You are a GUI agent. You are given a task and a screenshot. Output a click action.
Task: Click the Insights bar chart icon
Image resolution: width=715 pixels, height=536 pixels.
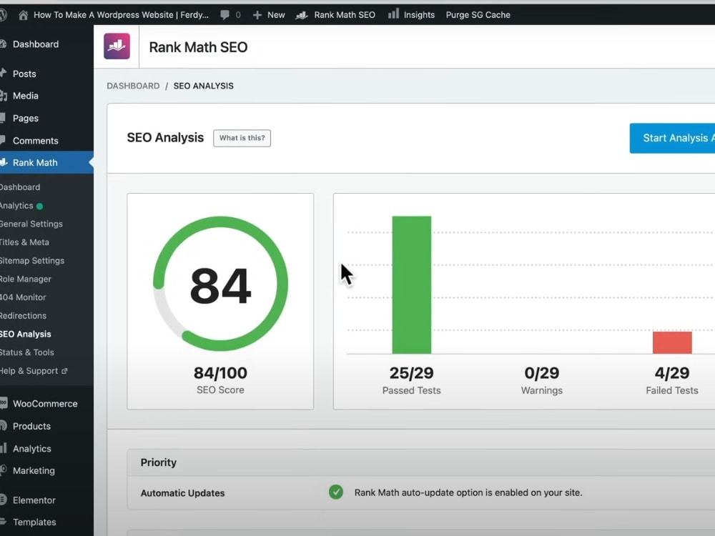pos(393,14)
